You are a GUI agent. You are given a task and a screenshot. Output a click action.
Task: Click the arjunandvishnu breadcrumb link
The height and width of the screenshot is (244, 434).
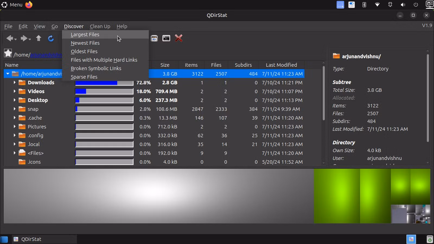(x=46, y=55)
